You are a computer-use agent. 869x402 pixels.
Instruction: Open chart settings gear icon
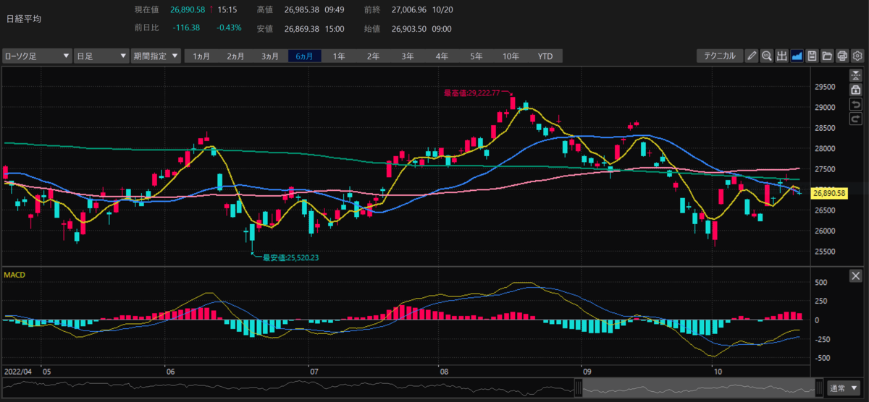coord(857,56)
